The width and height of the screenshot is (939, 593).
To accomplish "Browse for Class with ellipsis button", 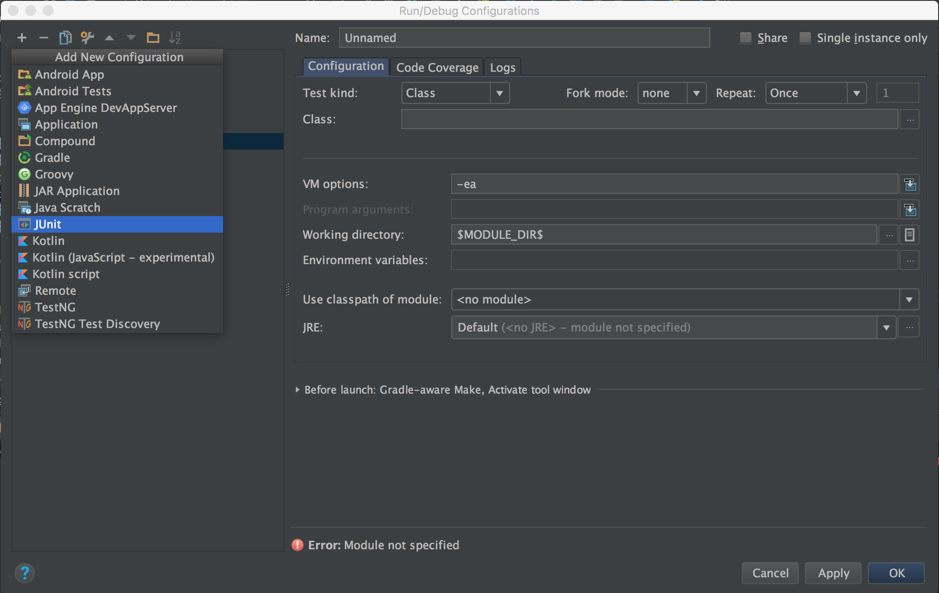I will (910, 119).
